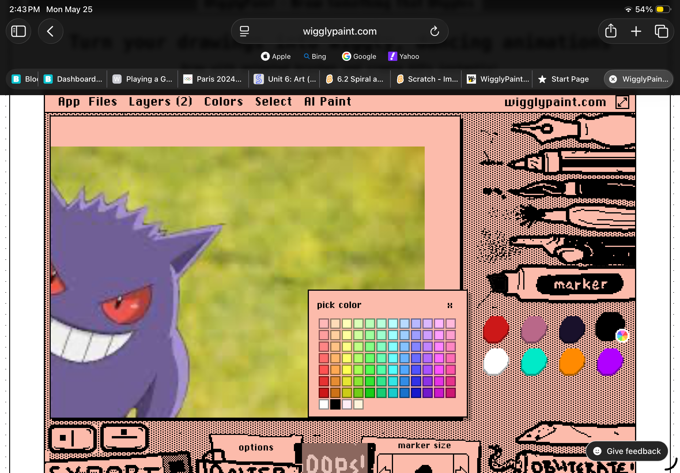
Task: Open the Colors menu
Action: (x=224, y=102)
